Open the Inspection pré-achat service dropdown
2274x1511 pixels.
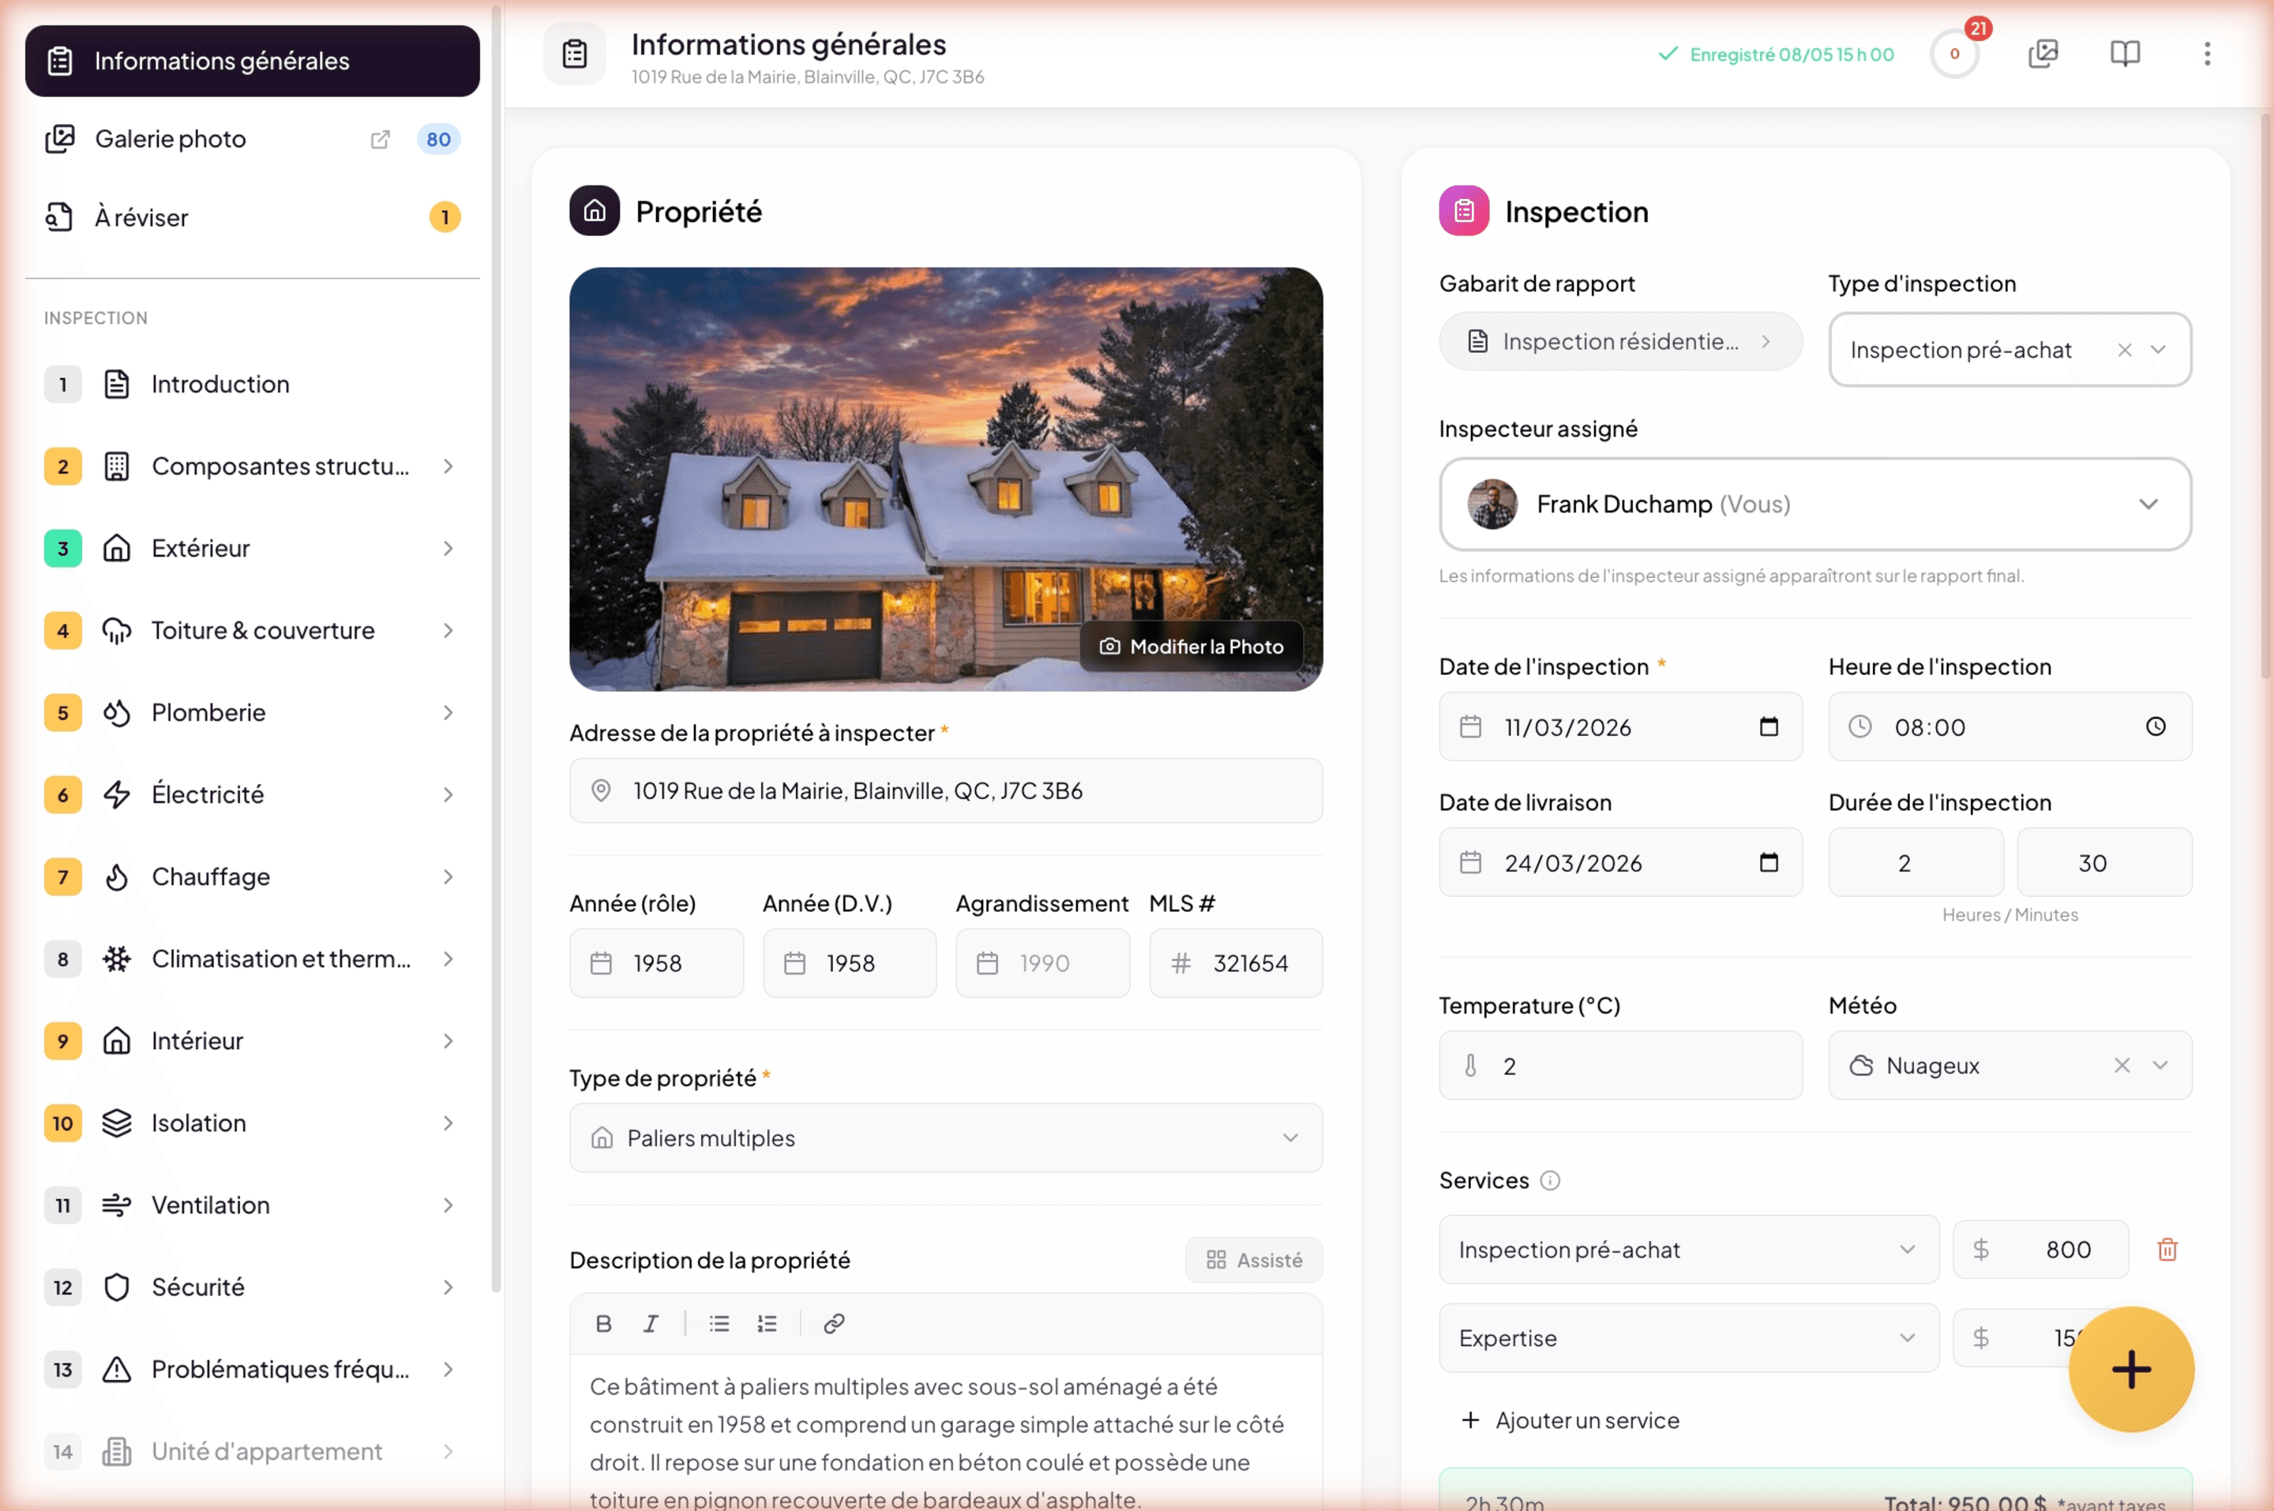click(1688, 1250)
